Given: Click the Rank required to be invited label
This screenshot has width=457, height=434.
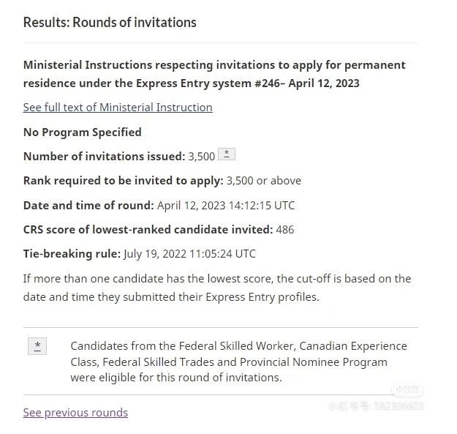Looking at the screenshot, I should point(124,181).
